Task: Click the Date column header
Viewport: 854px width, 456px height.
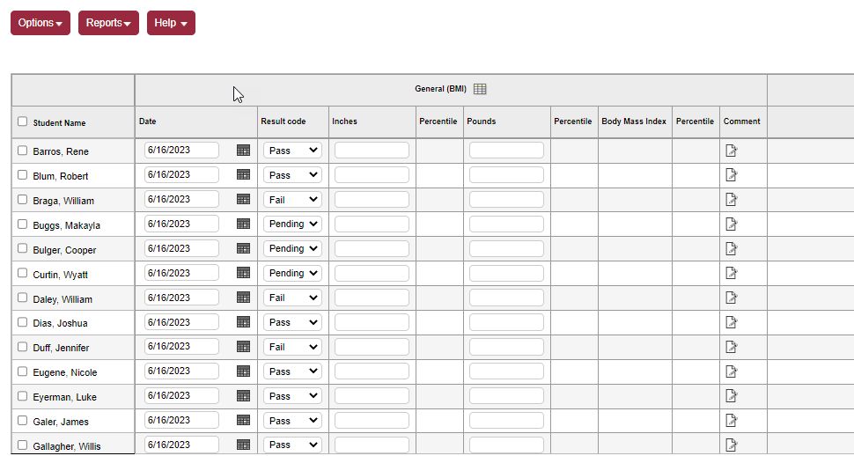Action: tap(148, 121)
